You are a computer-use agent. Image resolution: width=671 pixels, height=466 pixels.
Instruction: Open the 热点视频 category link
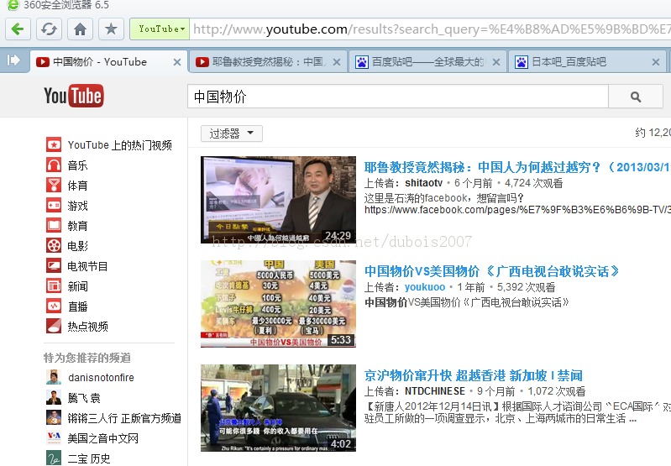coord(87,327)
